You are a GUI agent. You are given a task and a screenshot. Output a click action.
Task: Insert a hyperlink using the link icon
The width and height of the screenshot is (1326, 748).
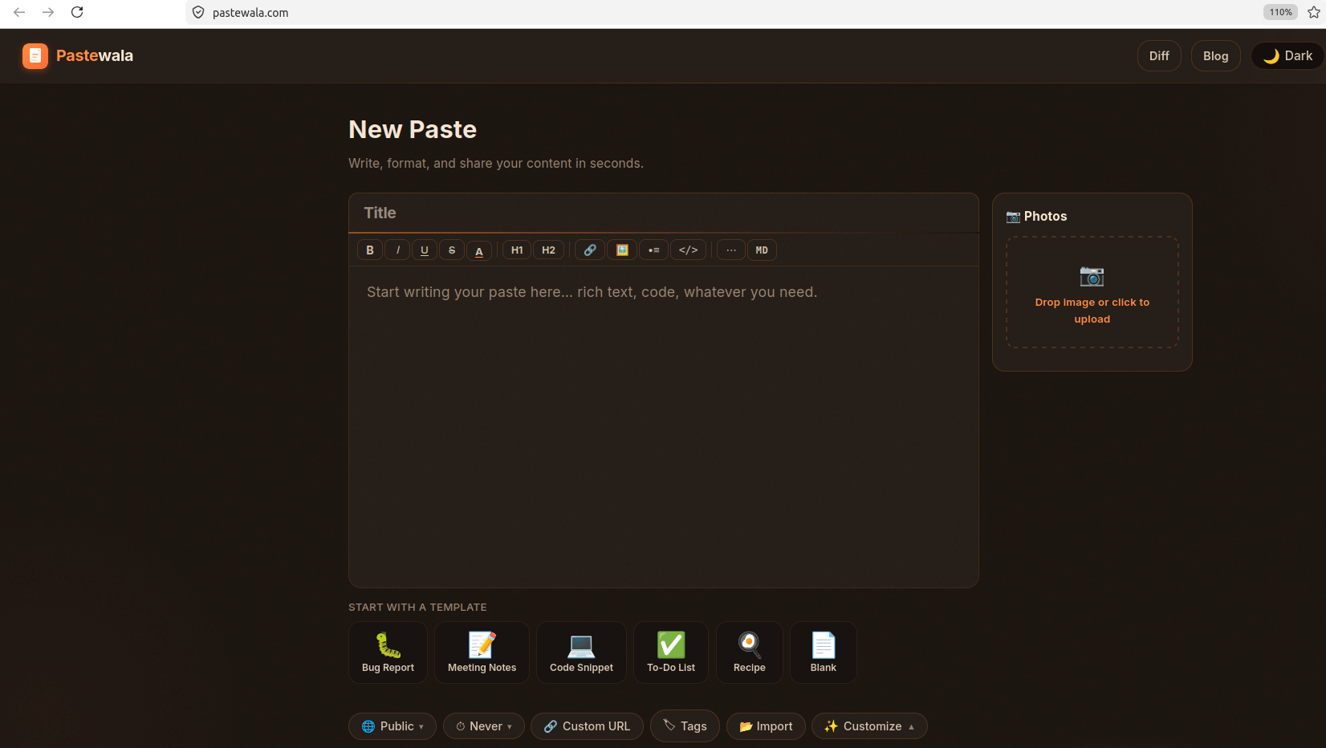click(590, 250)
